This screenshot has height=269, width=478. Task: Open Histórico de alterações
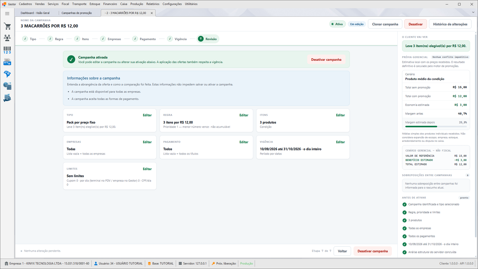coord(450,24)
